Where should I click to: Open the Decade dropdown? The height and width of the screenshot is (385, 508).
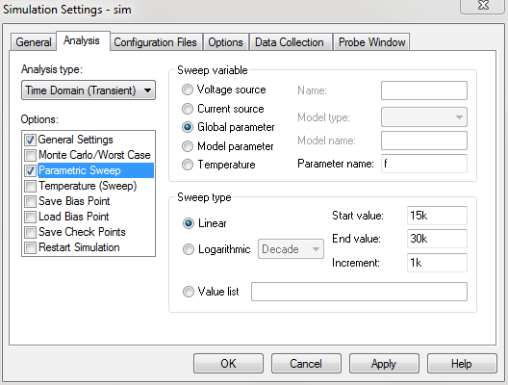click(291, 249)
